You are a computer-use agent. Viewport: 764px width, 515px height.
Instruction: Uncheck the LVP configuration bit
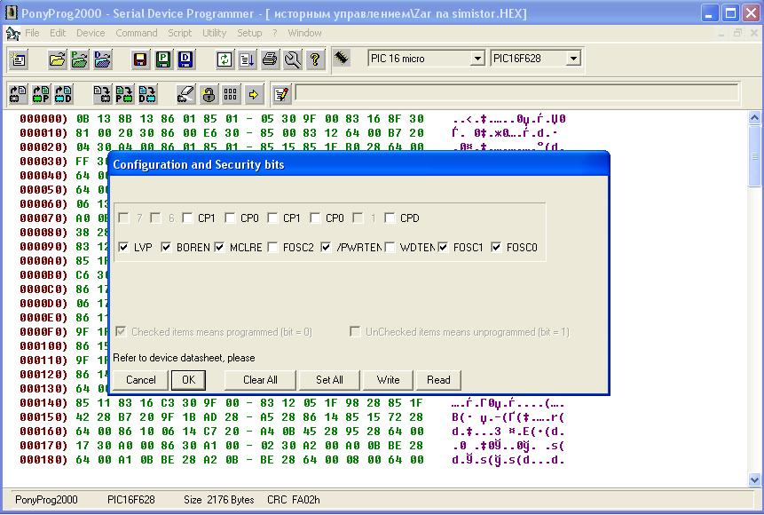(123, 248)
